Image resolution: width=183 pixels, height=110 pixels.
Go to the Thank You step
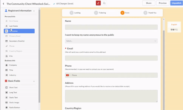[150, 13]
